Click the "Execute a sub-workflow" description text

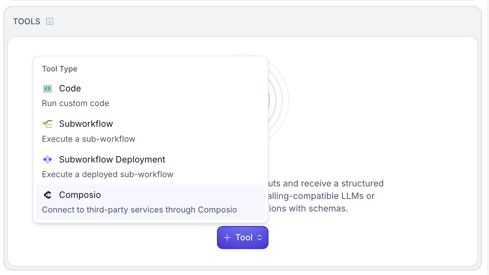pyautogui.click(x=89, y=139)
